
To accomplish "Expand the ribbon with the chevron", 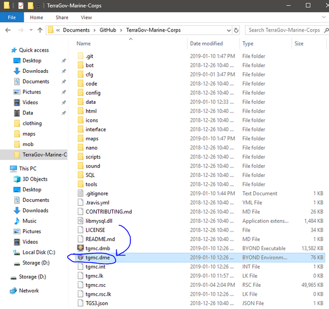I will (x=323, y=17).
